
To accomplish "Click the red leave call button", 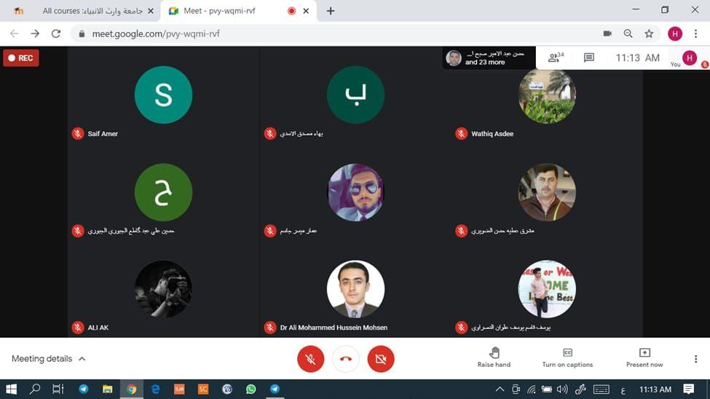I will pos(346,358).
